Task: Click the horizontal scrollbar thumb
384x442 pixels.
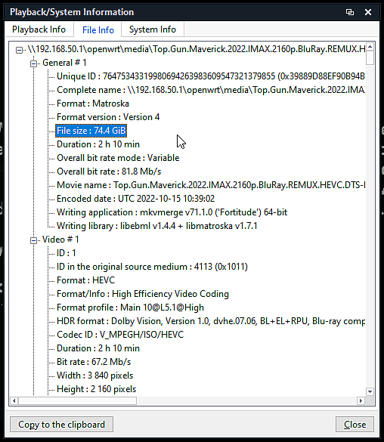Action: 78,400
